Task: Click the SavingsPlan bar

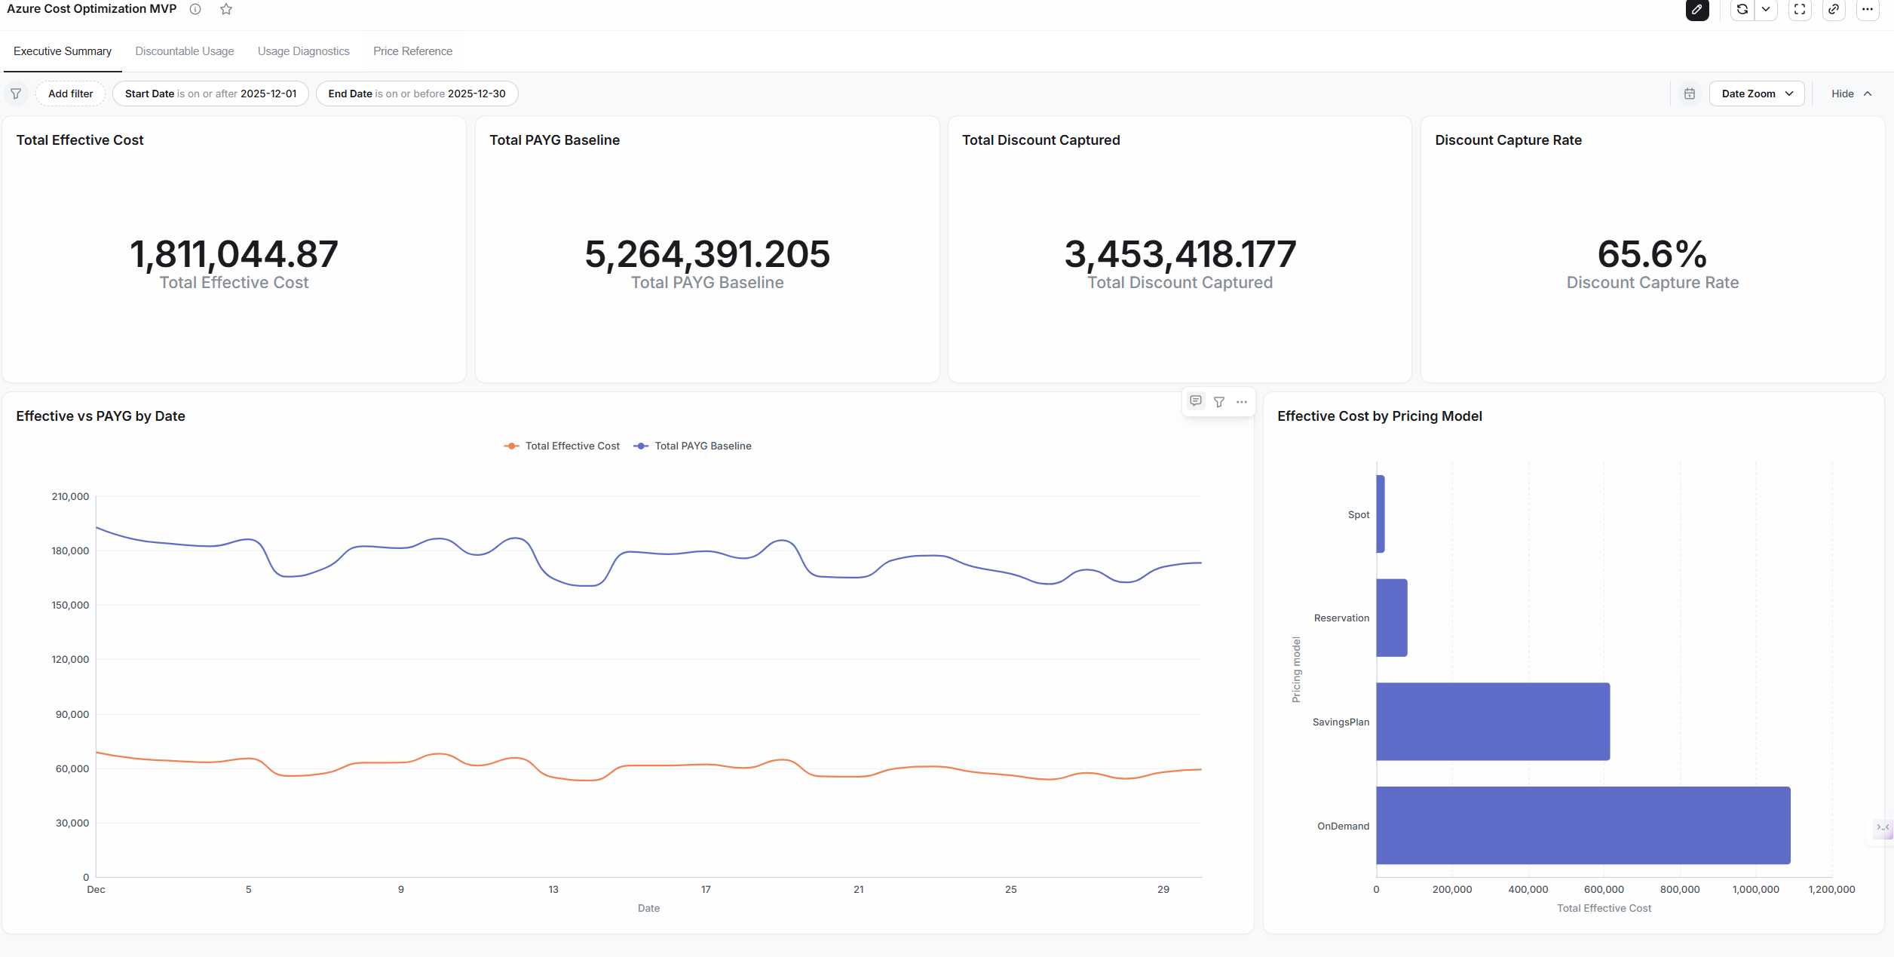Action: [x=1493, y=722]
